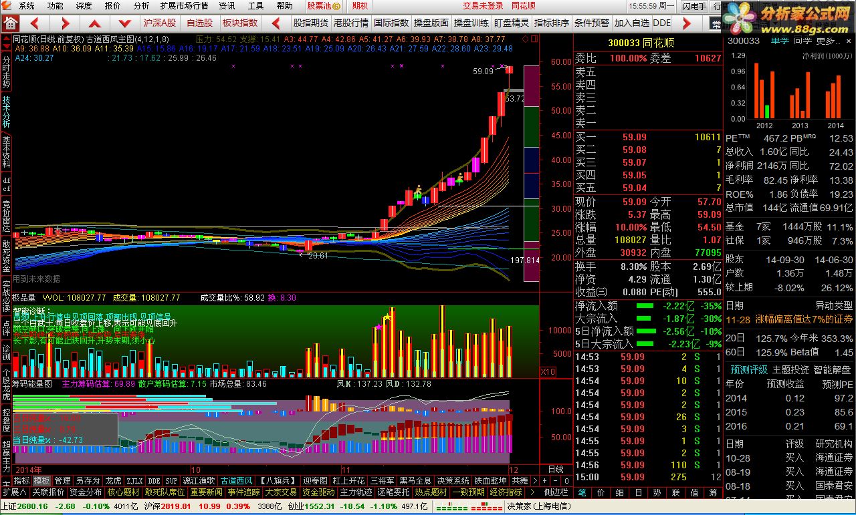Click the 300033 同花顺 stock title
856x515 pixels.
click(641, 43)
